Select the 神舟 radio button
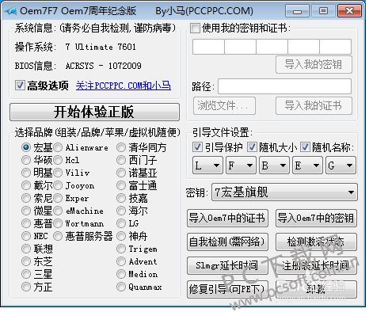The image size is (369, 312). tap(121, 236)
